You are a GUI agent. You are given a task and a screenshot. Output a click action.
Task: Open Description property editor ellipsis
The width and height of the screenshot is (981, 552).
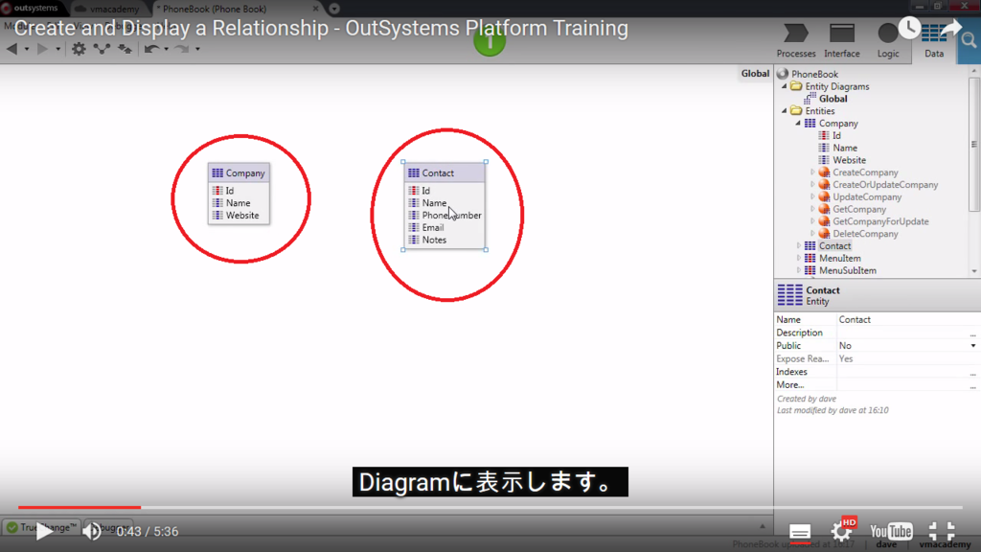tap(973, 333)
